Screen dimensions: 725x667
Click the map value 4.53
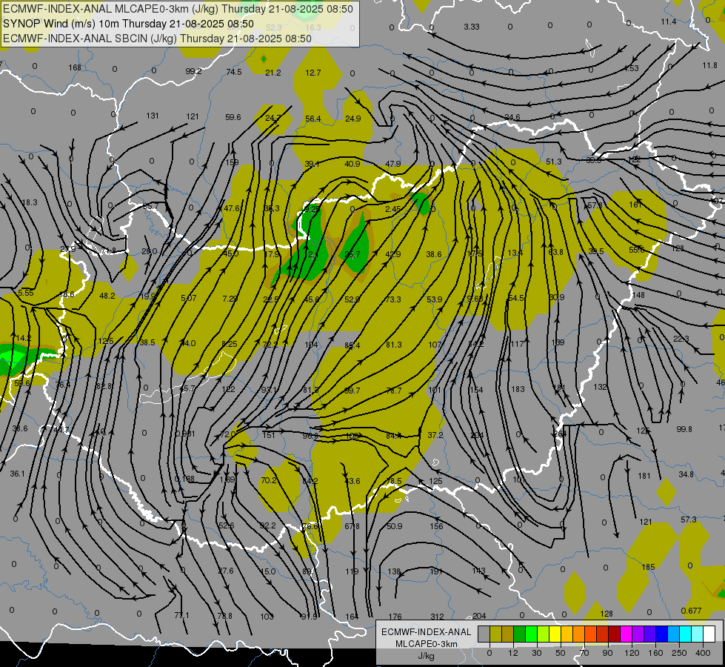(631, 68)
